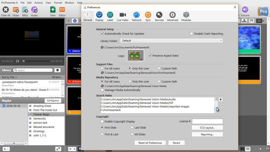Click the slide size slider at bottom right
This screenshot has height=152, width=270.
coord(260,149)
